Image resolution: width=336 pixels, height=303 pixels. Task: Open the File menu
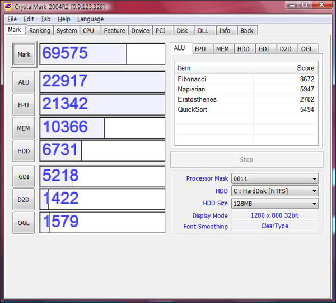12,19
